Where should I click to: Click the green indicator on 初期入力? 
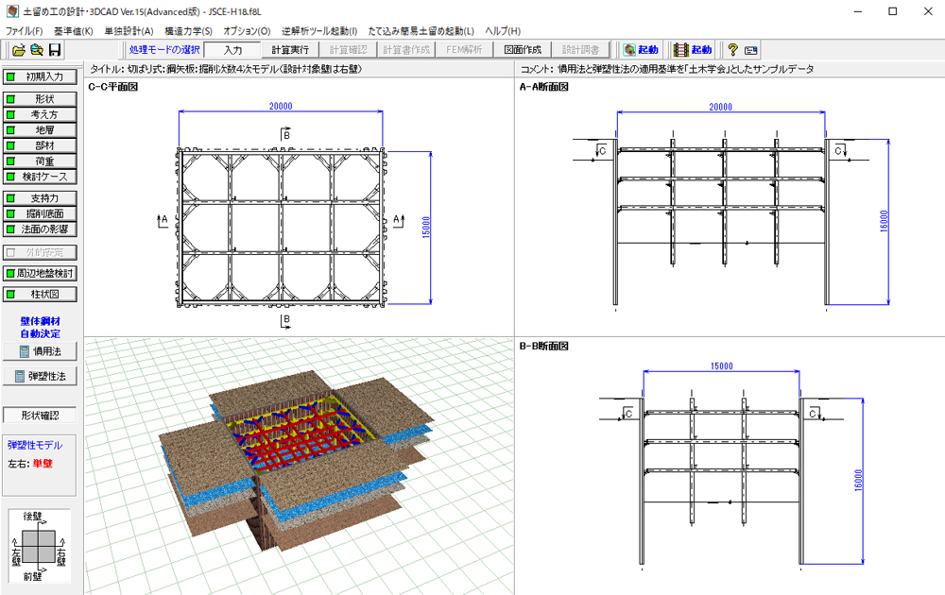(10, 77)
